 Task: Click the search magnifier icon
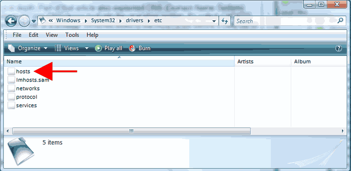340,21
